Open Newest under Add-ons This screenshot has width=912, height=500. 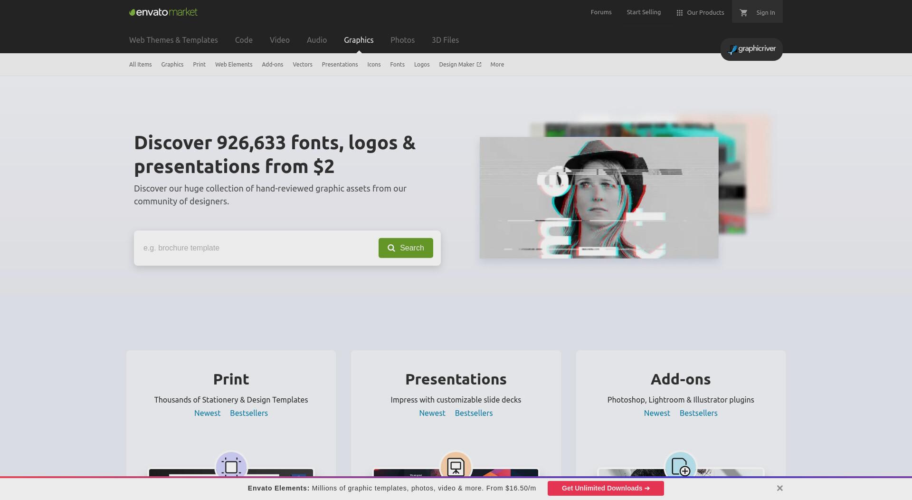coord(657,413)
